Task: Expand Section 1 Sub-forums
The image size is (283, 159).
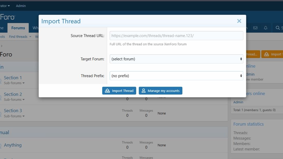Action: pos(14,83)
